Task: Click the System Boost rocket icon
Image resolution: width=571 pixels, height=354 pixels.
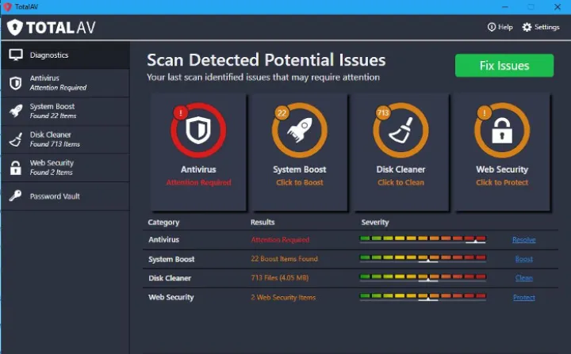Action: click(299, 131)
